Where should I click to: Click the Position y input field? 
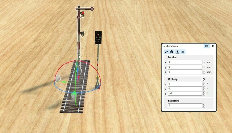185,67
